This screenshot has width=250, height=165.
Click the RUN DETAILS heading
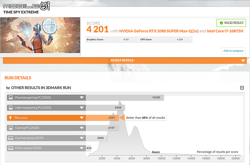tap(18, 78)
